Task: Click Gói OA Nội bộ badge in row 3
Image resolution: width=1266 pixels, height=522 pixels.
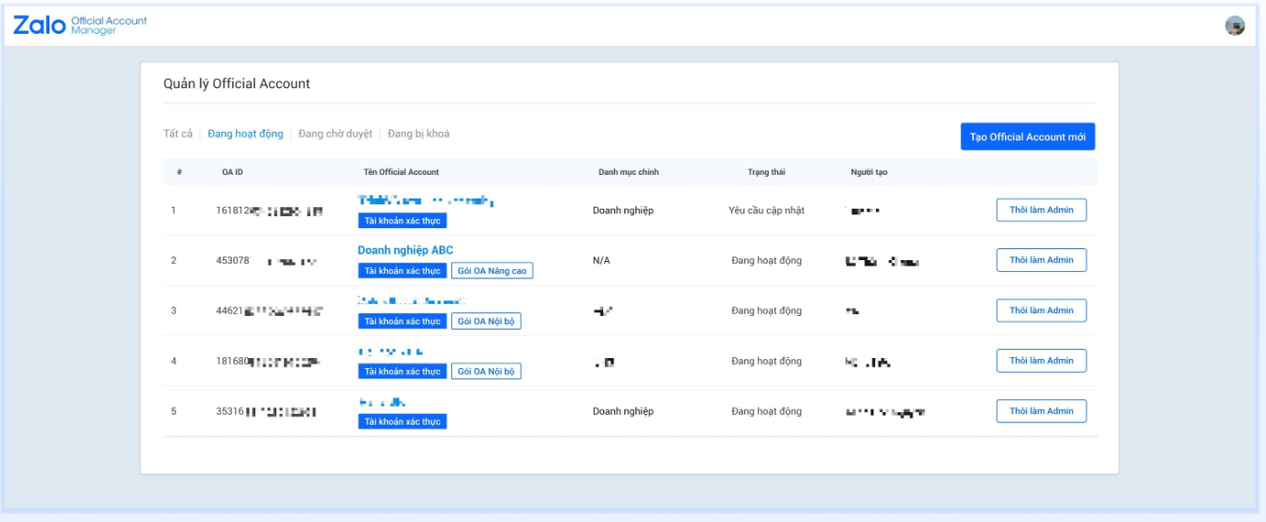Action: tap(486, 321)
